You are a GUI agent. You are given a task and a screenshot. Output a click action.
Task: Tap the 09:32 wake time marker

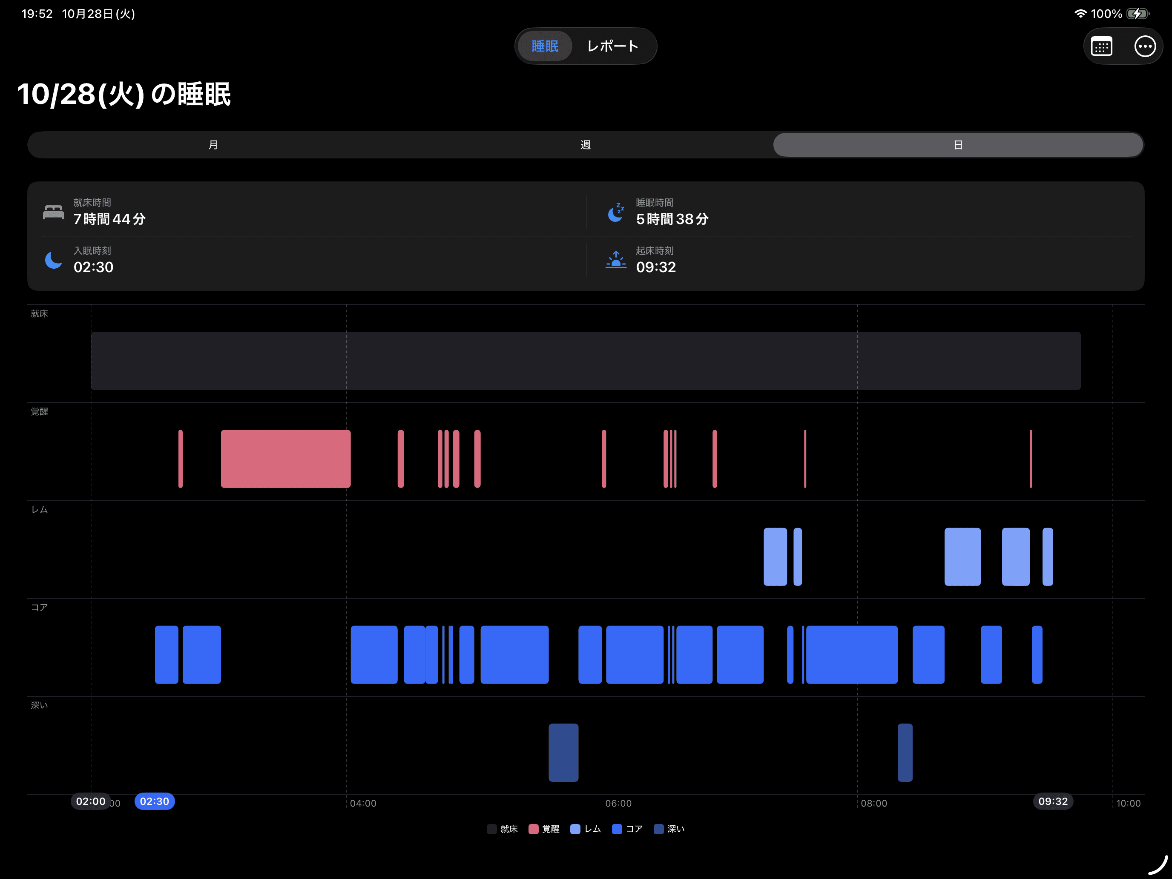tap(1053, 801)
